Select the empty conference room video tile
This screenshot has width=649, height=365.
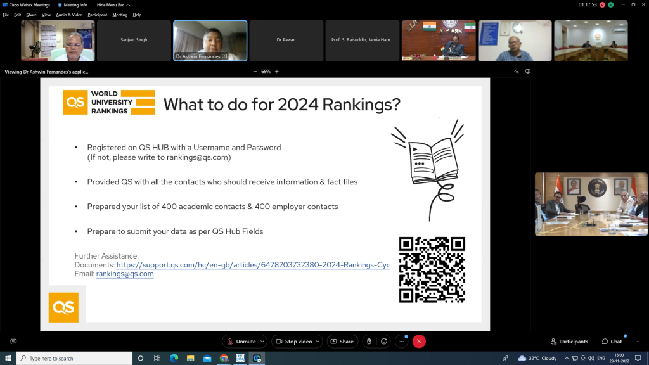591,41
